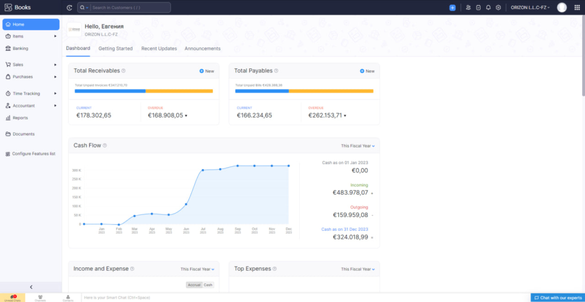Click the blue quick create plus icon
Viewport: 585px width, 302px height.
(x=452, y=7)
